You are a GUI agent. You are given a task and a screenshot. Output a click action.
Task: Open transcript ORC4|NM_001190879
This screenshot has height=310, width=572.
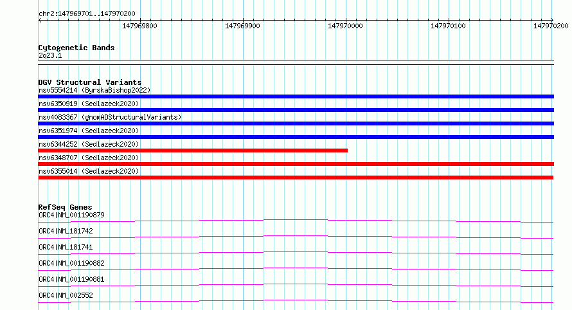pos(71,215)
